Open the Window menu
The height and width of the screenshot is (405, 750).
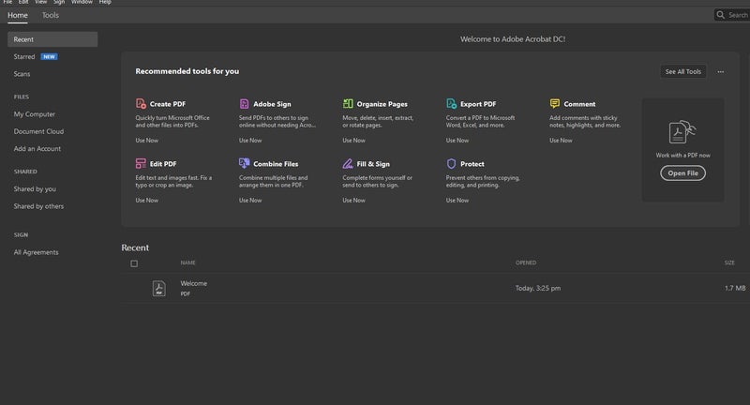pyautogui.click(x=82, y=3)
